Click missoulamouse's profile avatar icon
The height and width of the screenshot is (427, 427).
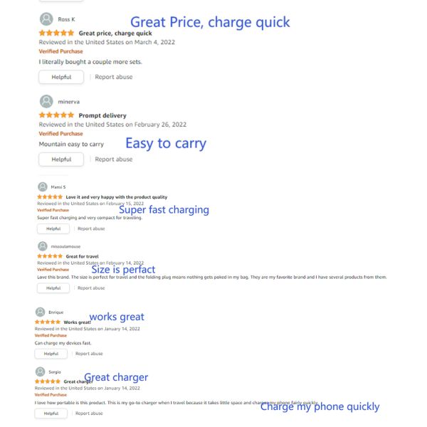point(42,246)
